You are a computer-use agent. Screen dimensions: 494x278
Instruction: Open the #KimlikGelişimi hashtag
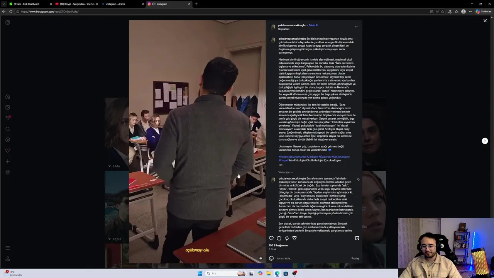[x=340, y=157]
